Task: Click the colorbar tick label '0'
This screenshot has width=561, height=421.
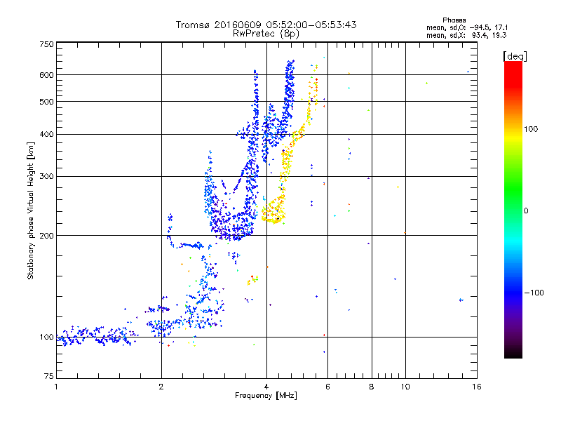Action: coord(526,210)
